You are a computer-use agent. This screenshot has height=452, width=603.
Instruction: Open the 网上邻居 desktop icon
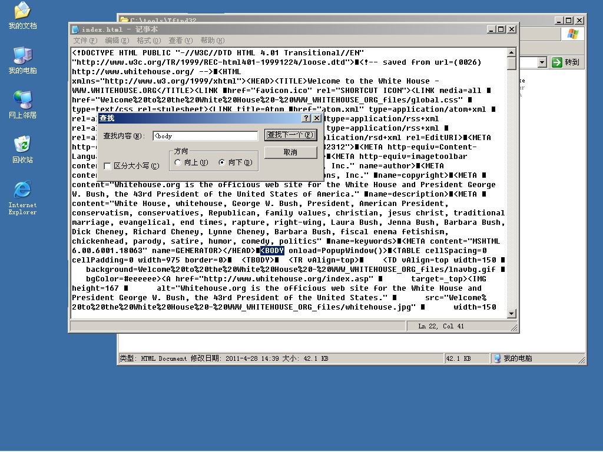(22, 105)
